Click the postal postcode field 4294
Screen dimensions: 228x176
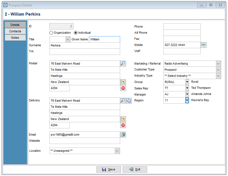[x=59, y=88]
